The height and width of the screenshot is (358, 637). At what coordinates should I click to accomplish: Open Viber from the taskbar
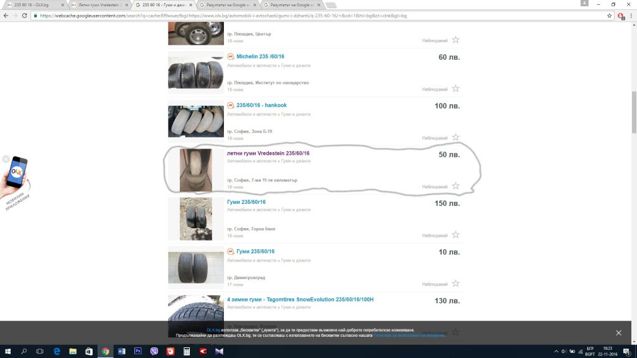click(154, 351)
